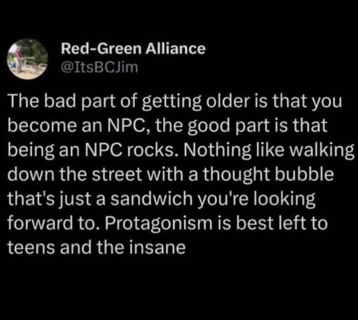Screen dimensions: 358x320
Task: Open the Red-Green Alliance display name
Action: coord(133,49)
